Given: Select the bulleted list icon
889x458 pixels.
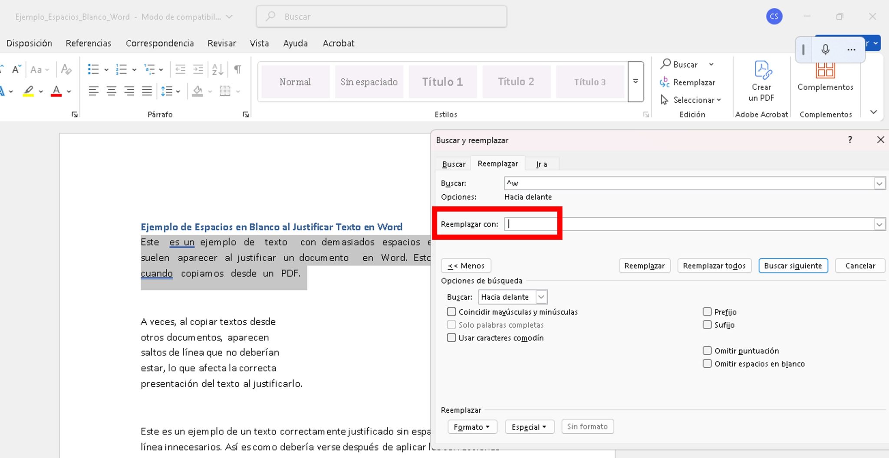Looking at the screenshot, I should pos(93,69).
